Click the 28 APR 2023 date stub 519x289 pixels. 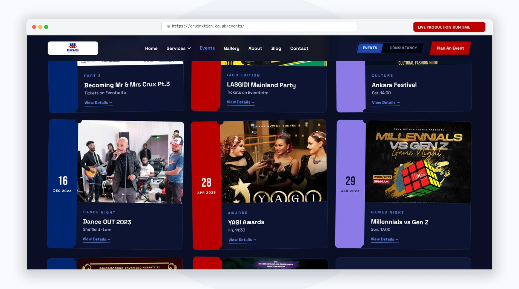coord(206,186)
